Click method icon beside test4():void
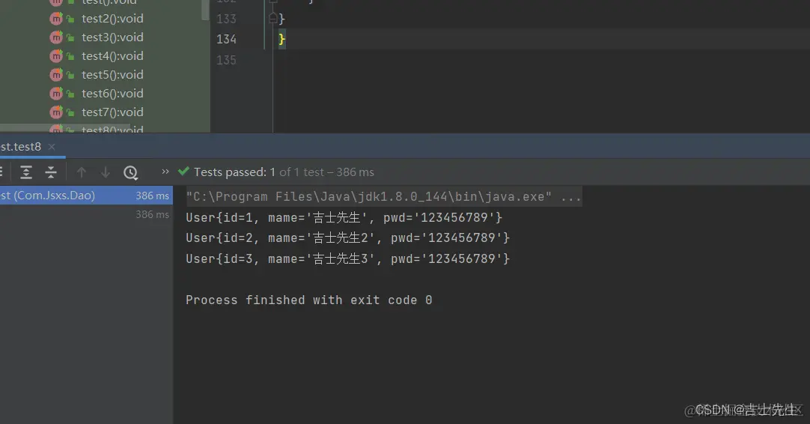 (56, 56)
